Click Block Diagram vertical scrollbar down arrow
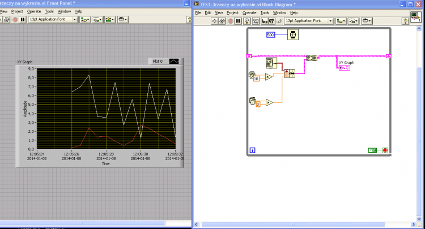This screenshot has height=229, width=425. (419, 219)
